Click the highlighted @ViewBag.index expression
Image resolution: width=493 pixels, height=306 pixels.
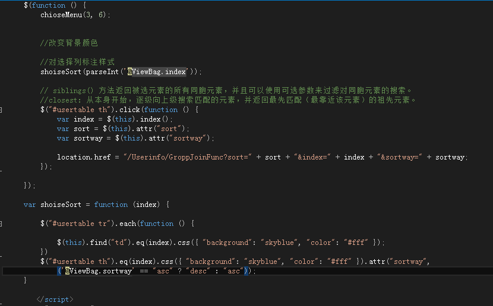pos(157,72)
